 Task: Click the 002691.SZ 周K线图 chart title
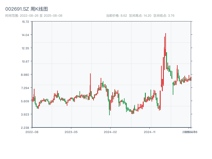click(x=26, y=9)
